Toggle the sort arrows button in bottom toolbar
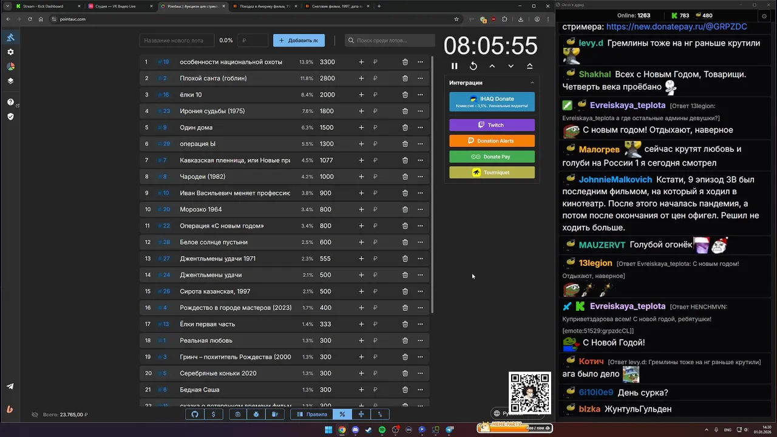 point(380,415)
